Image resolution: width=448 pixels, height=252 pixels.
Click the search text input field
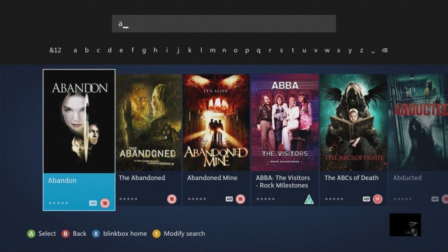pos(224,24)
